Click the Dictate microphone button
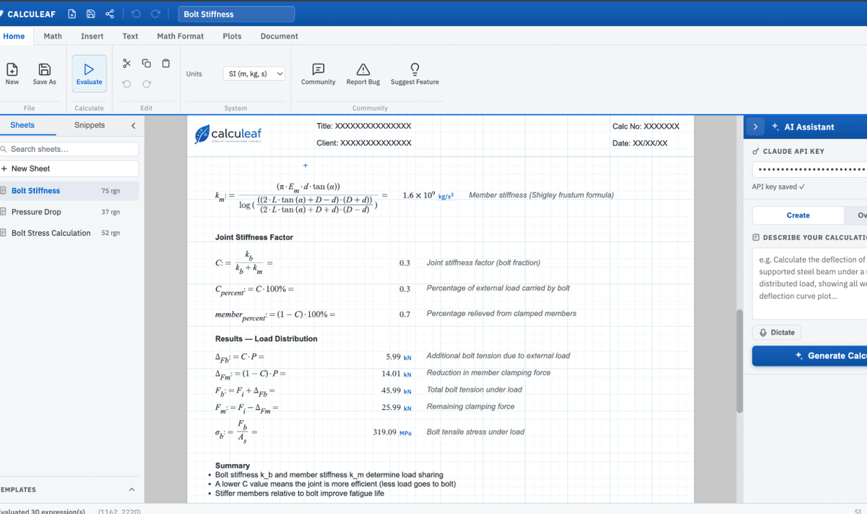867x514 pixels. coord(777,333)
